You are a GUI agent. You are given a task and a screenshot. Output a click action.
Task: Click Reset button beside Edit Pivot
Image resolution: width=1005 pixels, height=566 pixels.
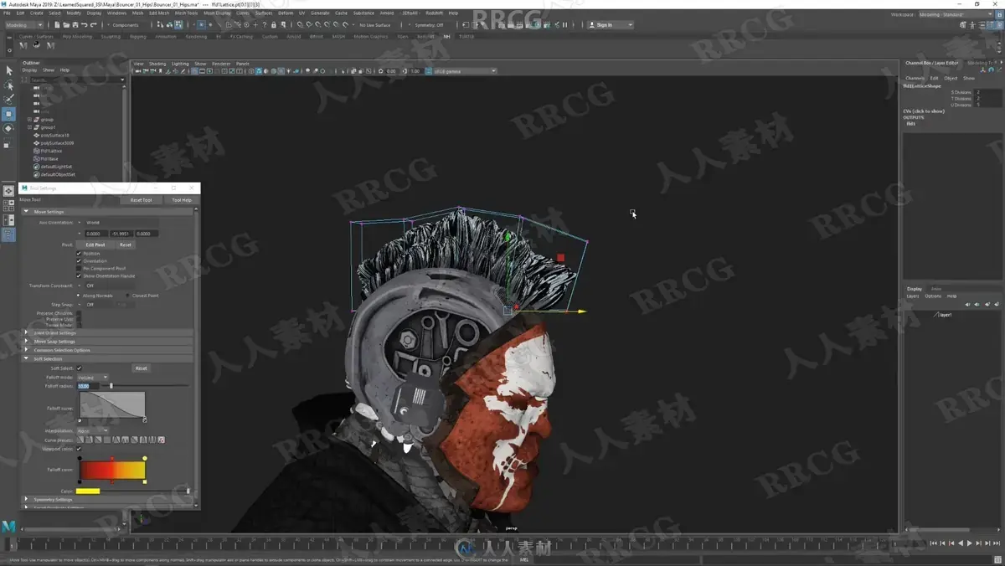point(125,244)
